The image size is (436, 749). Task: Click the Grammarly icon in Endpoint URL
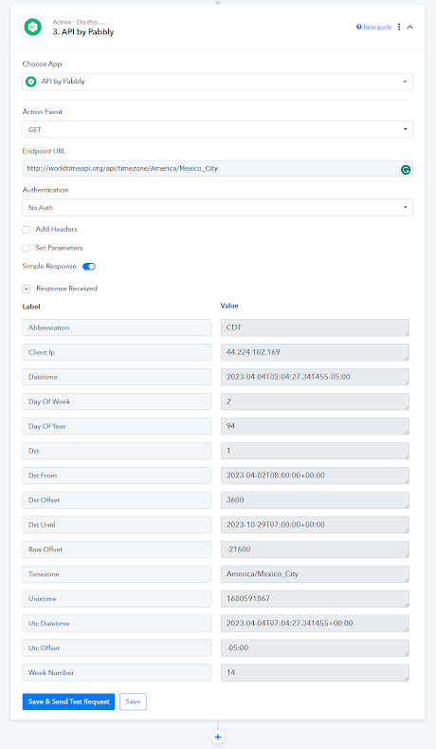click(406, 169)
